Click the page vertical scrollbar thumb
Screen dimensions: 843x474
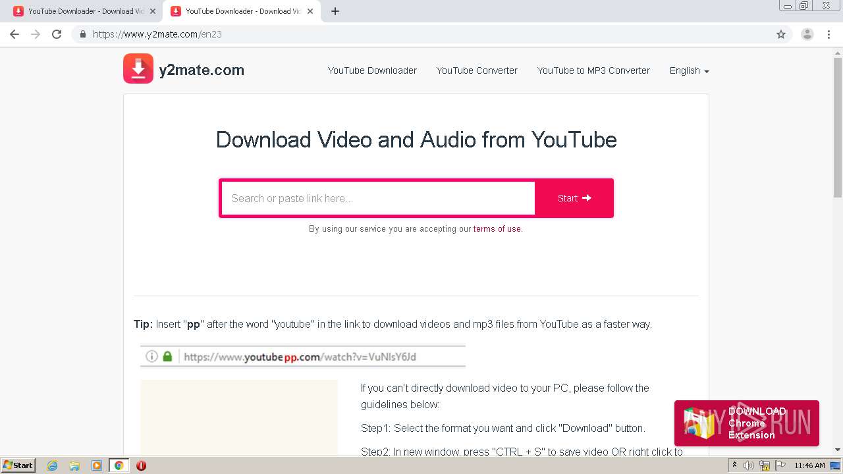(x=838, y=127)
